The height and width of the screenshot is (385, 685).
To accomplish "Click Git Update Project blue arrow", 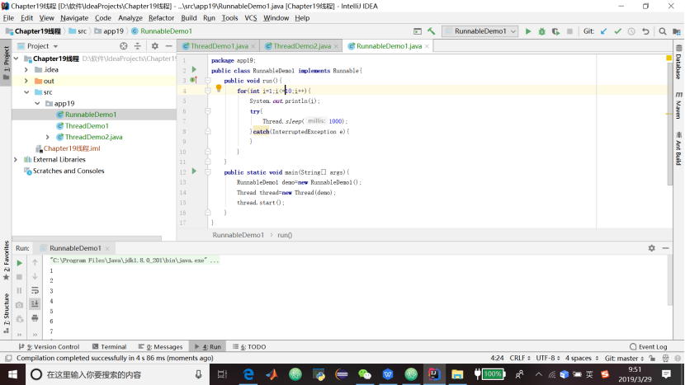I will pyautogui.click(x=603, y=31).
